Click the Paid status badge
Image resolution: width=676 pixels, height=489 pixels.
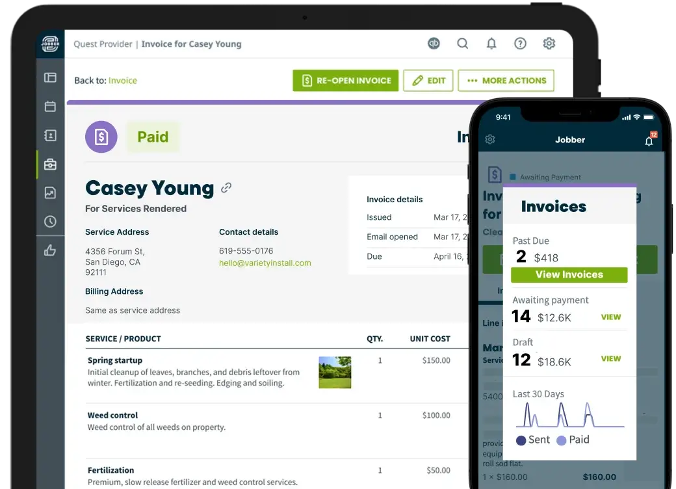(x=153, y=137)
